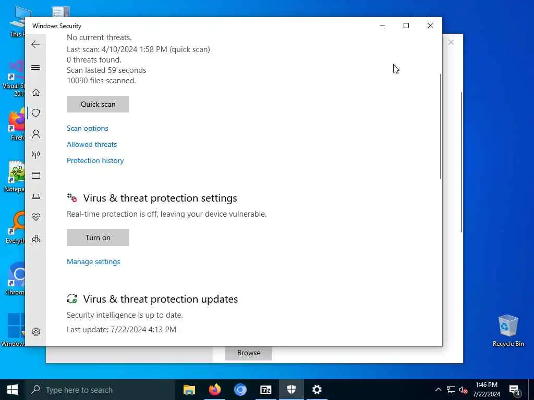Turn on real-time protection
The height and width of the screenshot is (400, 534).
click(x=98, y=238)
